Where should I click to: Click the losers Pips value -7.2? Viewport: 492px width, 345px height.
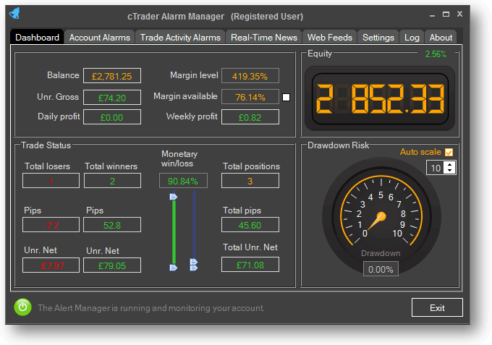(x=51, y=224)
